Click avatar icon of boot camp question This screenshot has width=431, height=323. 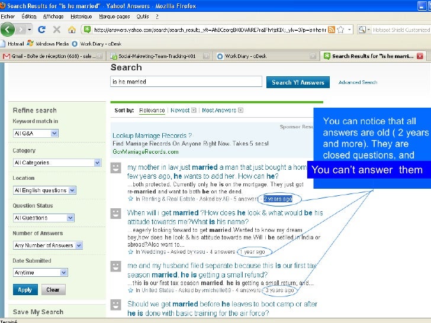115,305
